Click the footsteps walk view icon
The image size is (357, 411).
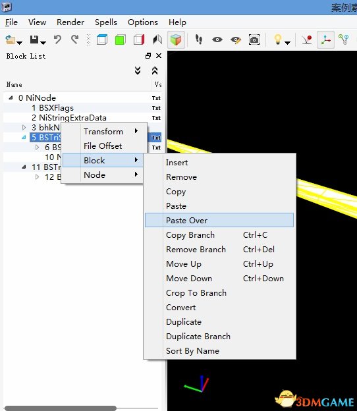click(199, 40)
